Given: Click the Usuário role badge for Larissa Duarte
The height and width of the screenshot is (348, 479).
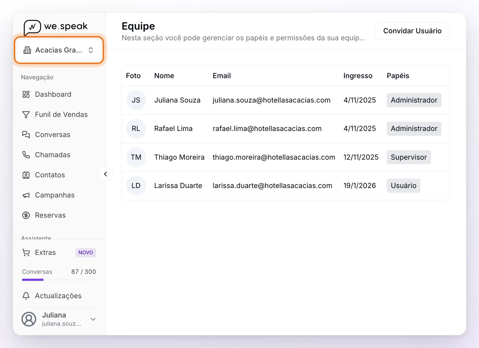Looking at the screenshot, I should 403,186.
